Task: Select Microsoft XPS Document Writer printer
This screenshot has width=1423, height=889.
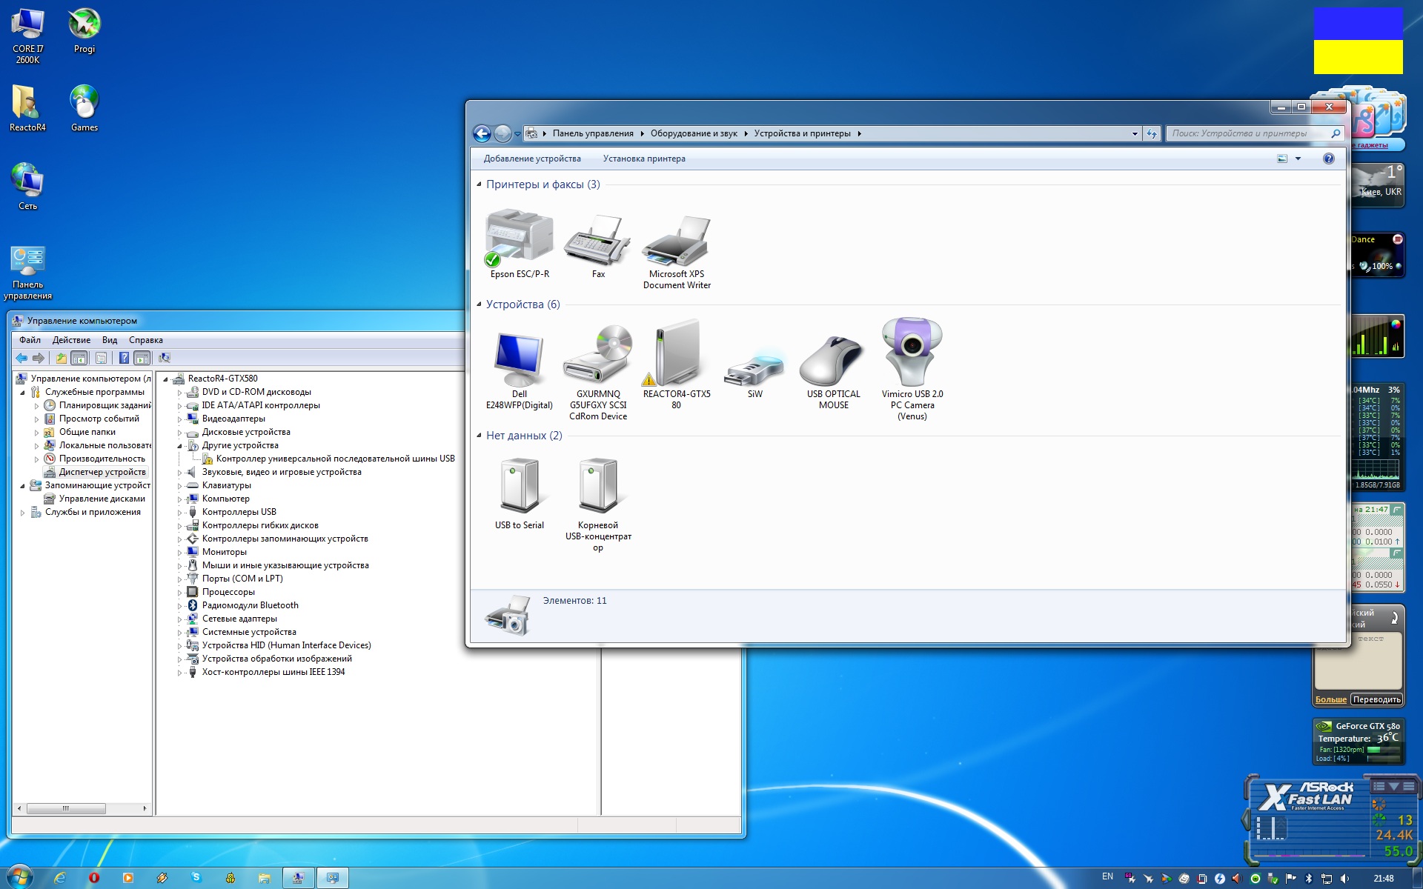Action: pyautogui.click(x=677, y=252)
